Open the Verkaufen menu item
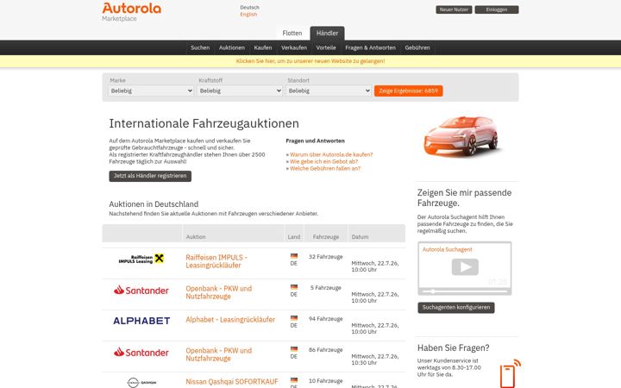Viewport: 621px width, 388px height. click(x=294, y=47)
